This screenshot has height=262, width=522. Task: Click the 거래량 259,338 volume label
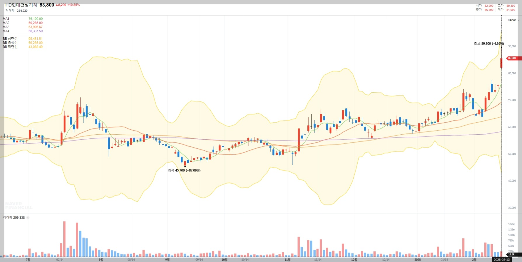click(x=14, y=218)
